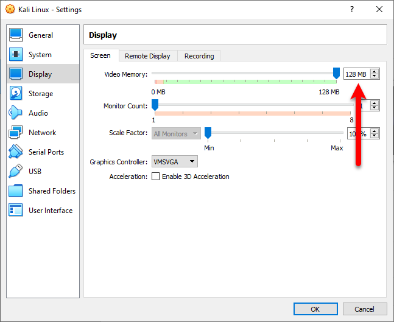Increase Scale Factor with up arrow
394x322 pixels.
[x=375, y=131]
